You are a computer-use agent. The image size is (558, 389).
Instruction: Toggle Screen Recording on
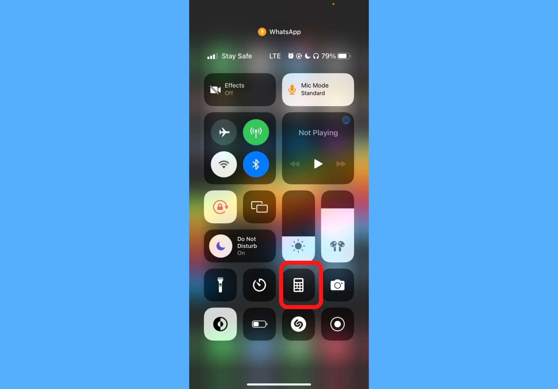[338, 324]
